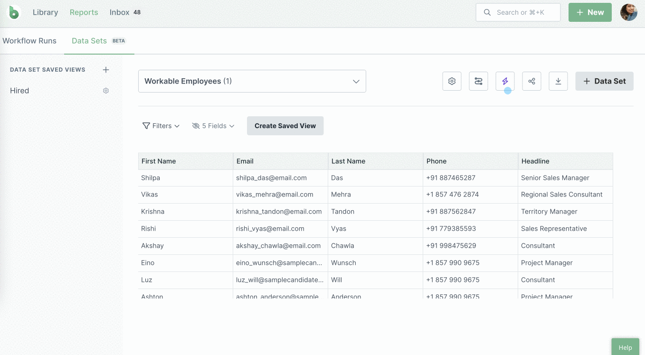Open the user profile avatar
This screenshot has height=355, width=645.
point(628,12)
